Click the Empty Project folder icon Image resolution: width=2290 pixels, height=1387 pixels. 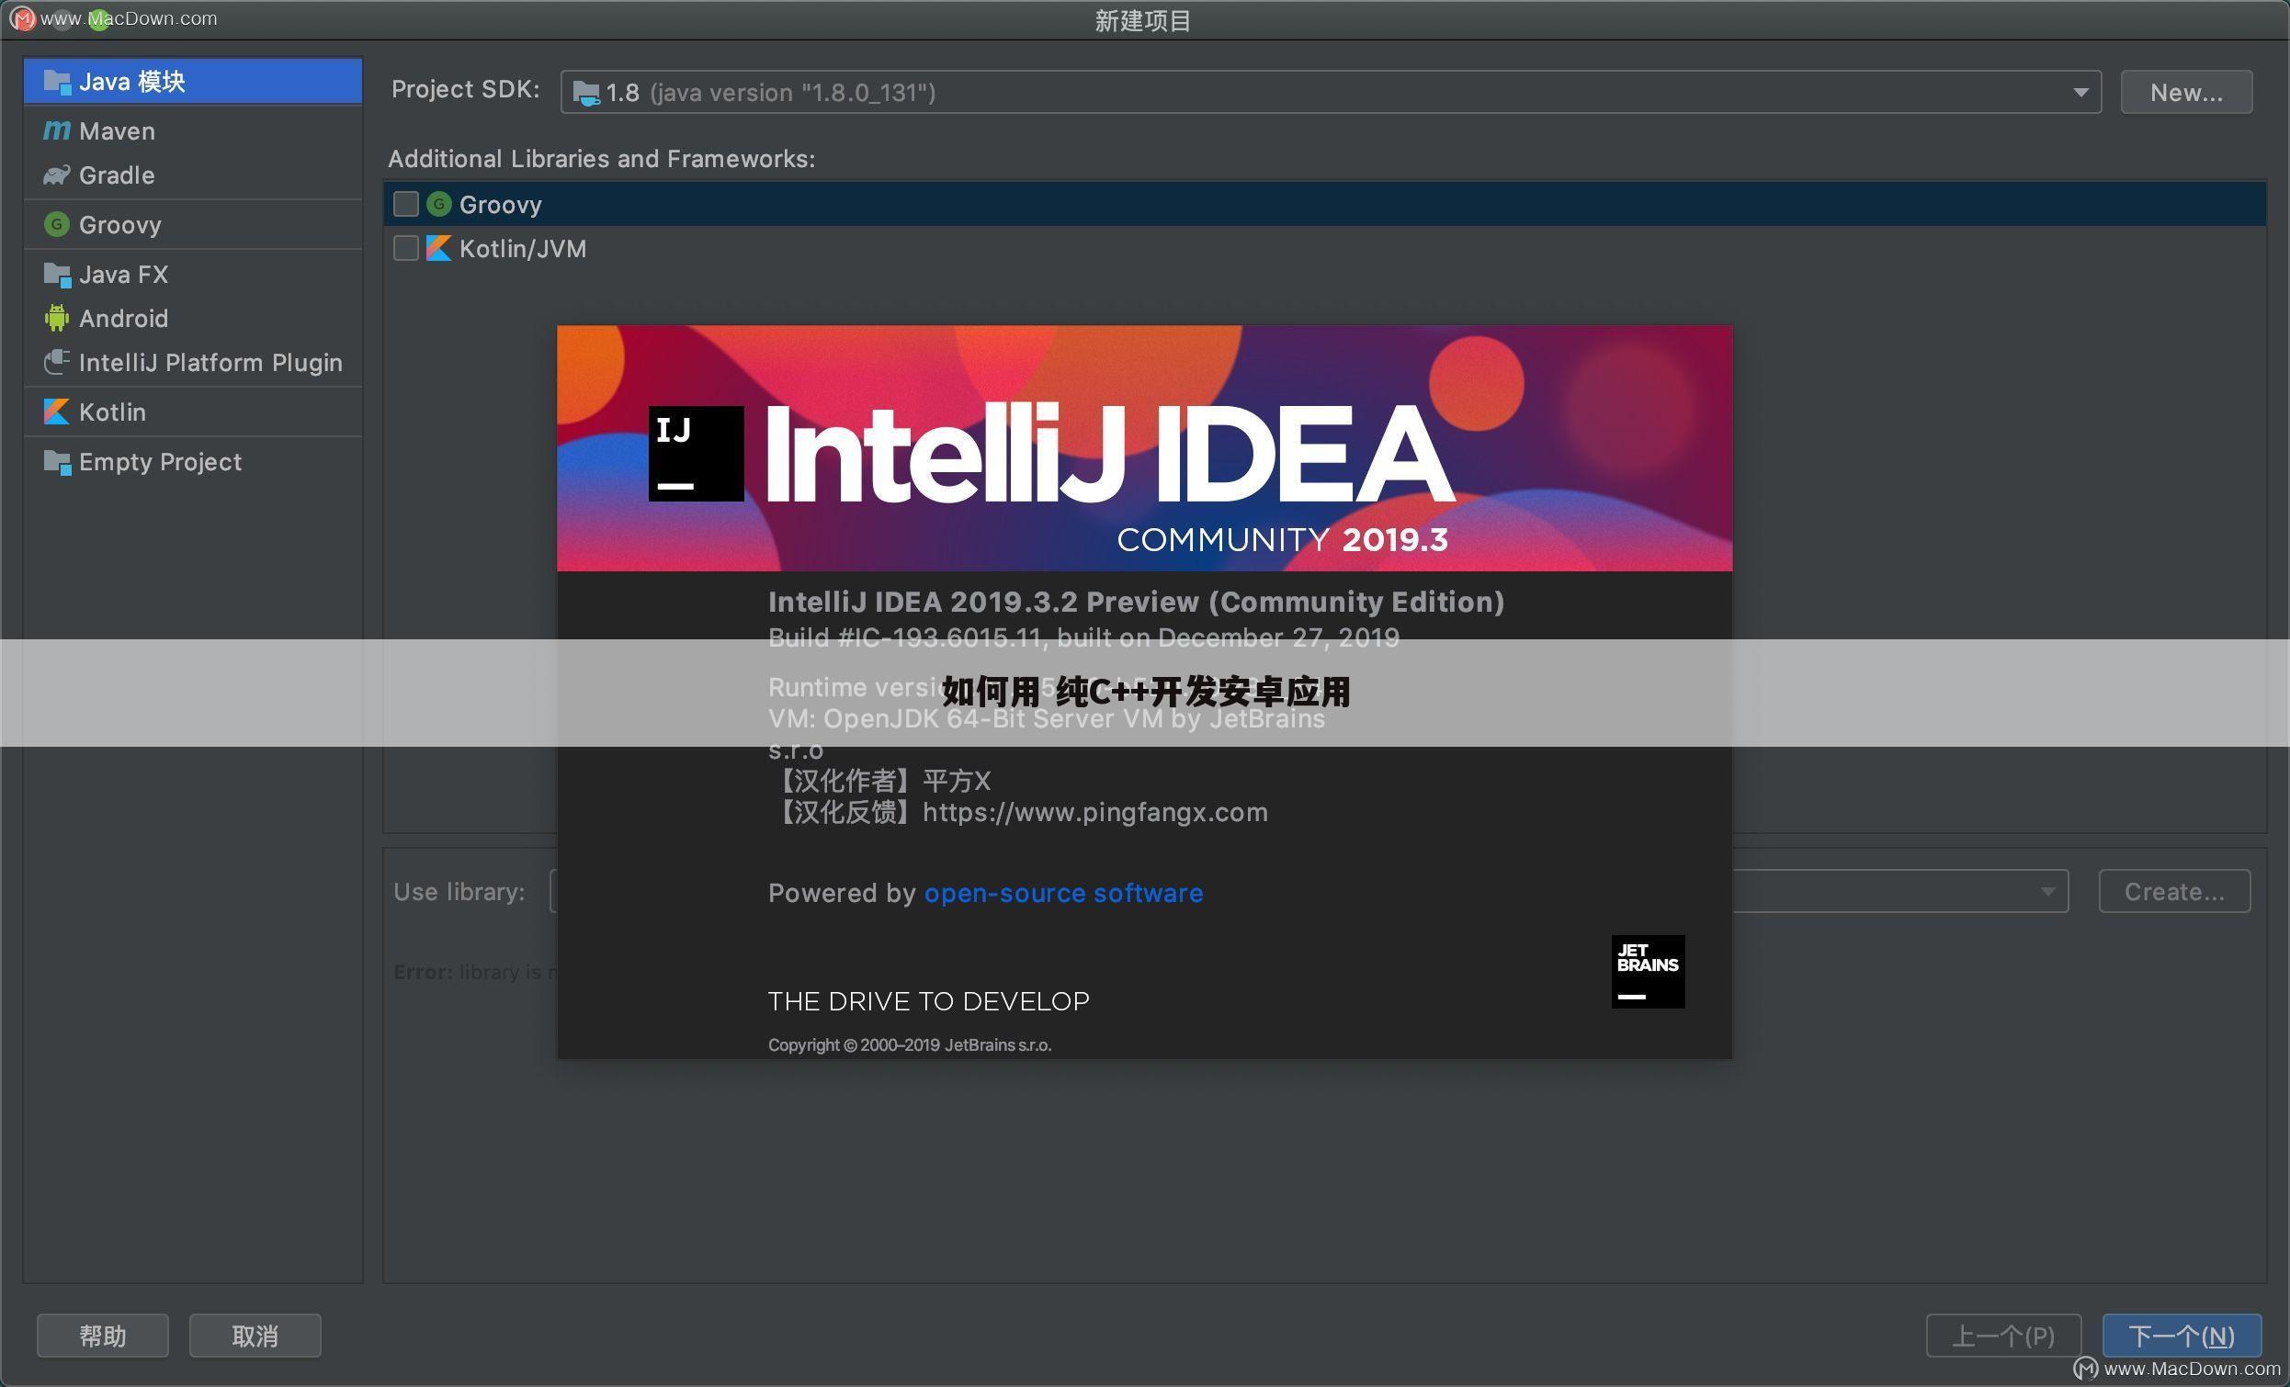point(57,463)
